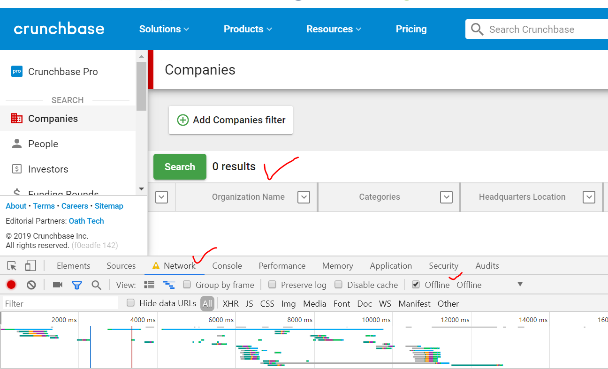The width and height of the screenshot is (608, 369).
Task: Click the sidebar scroll up arrow
Action: pyautogui.click(x=141, y=56)
